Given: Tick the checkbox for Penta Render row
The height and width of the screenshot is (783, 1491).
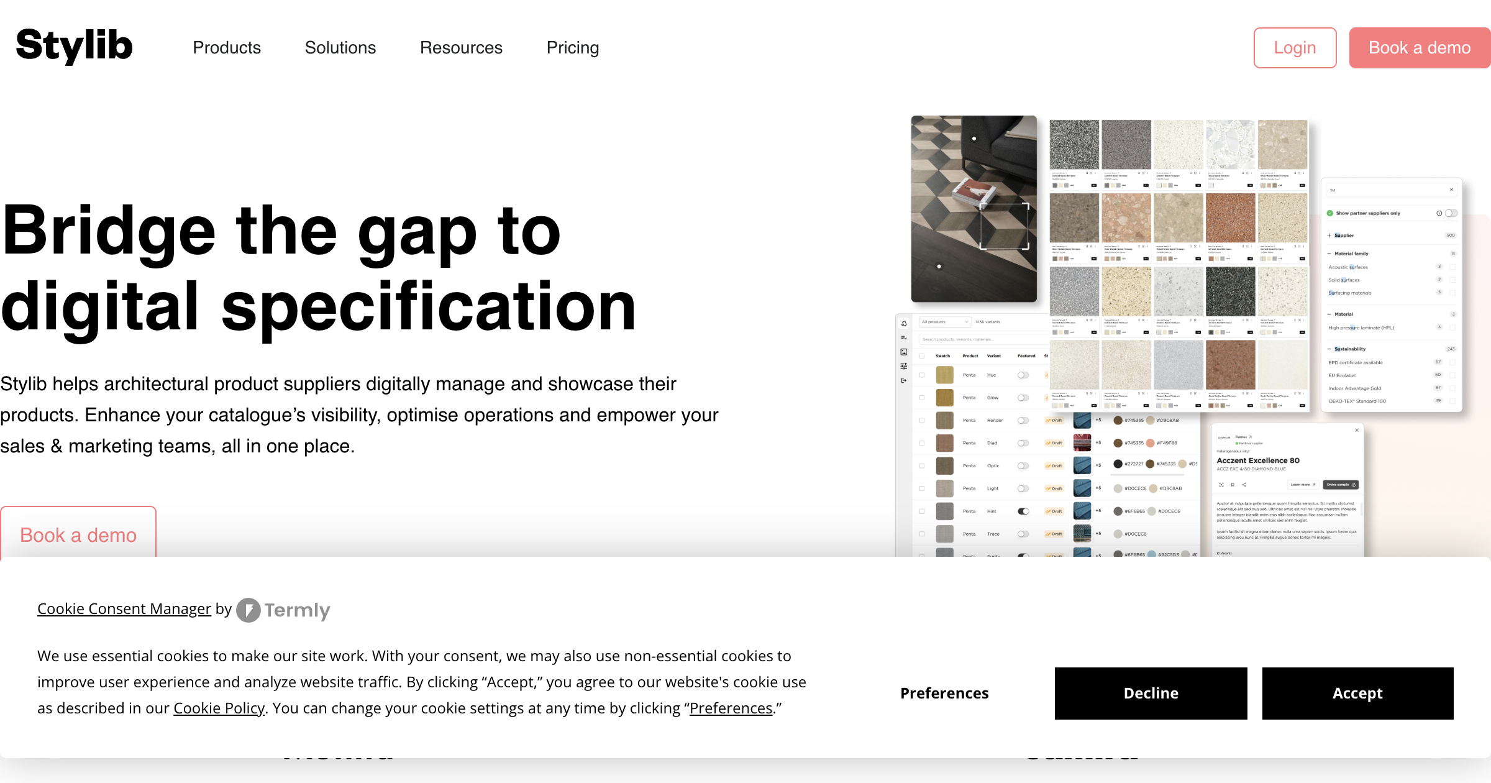Looking at the screenshot, I should point(922,421).
